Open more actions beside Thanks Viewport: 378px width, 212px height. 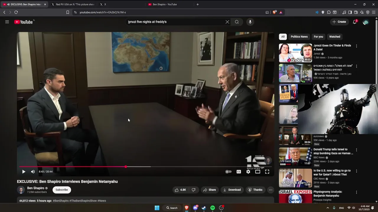pos(271,190)
